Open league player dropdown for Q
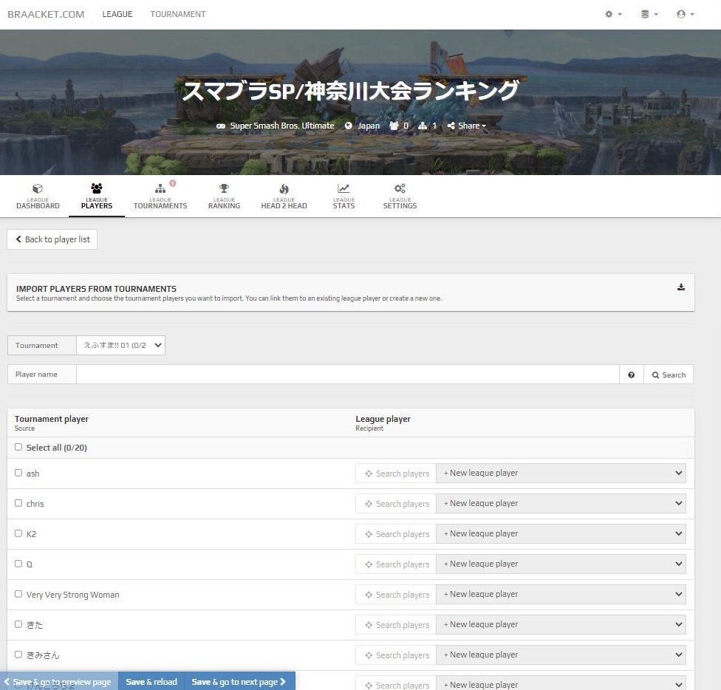This screenshot has width=721, height=690. click(x=561, y=564)
